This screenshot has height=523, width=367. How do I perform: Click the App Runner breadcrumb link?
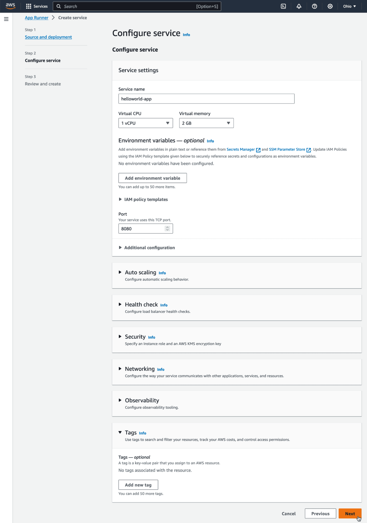click(x=37, y=18)
